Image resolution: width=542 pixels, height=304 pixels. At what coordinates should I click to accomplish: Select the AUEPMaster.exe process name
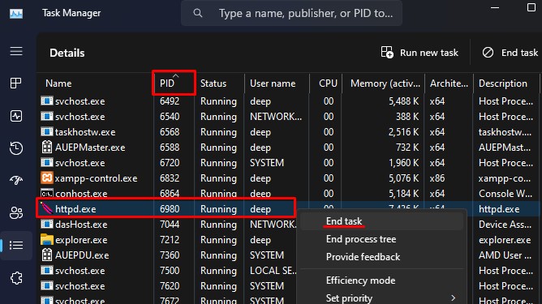90,148
